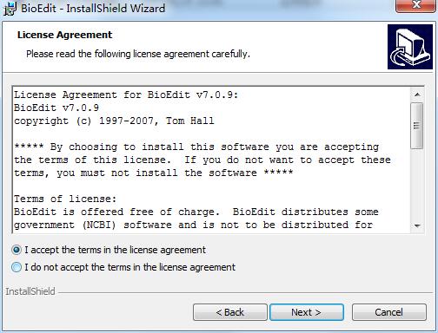Click the scroll up arrow in license text
The width and height of the screenshot is (438, 333).
(417, 95)
